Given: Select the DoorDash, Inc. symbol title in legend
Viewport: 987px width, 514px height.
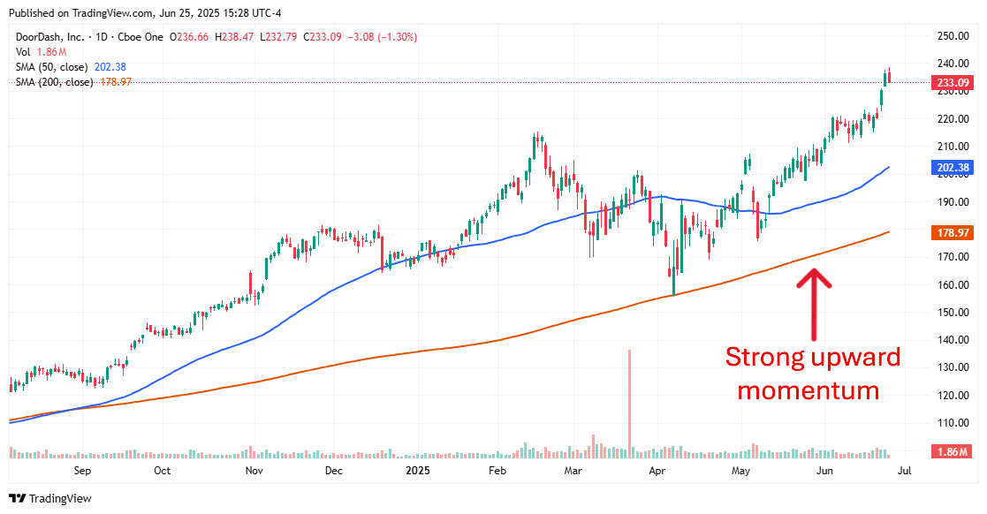Looking at the screenshot, I should tap(49, 37).
